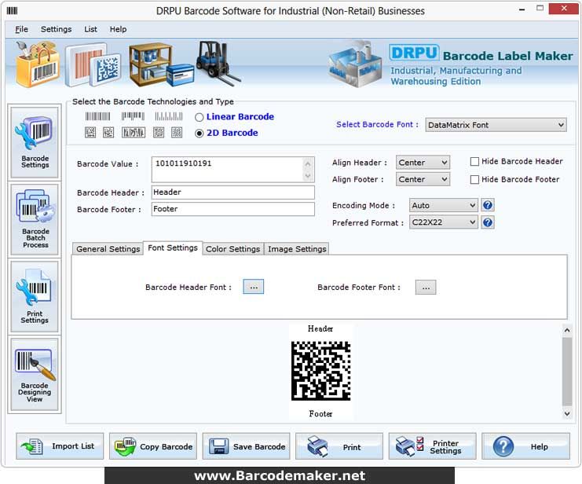Viewport: 582px width, 484px height.
Task: Enable Hide Barcode Header checkbox
Action: coord(474,162)
